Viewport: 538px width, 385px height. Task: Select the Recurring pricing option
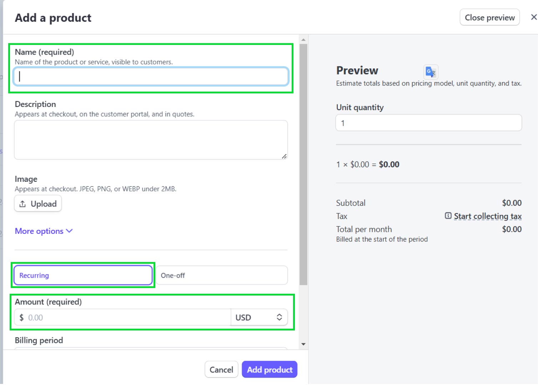tap(82, 275)
